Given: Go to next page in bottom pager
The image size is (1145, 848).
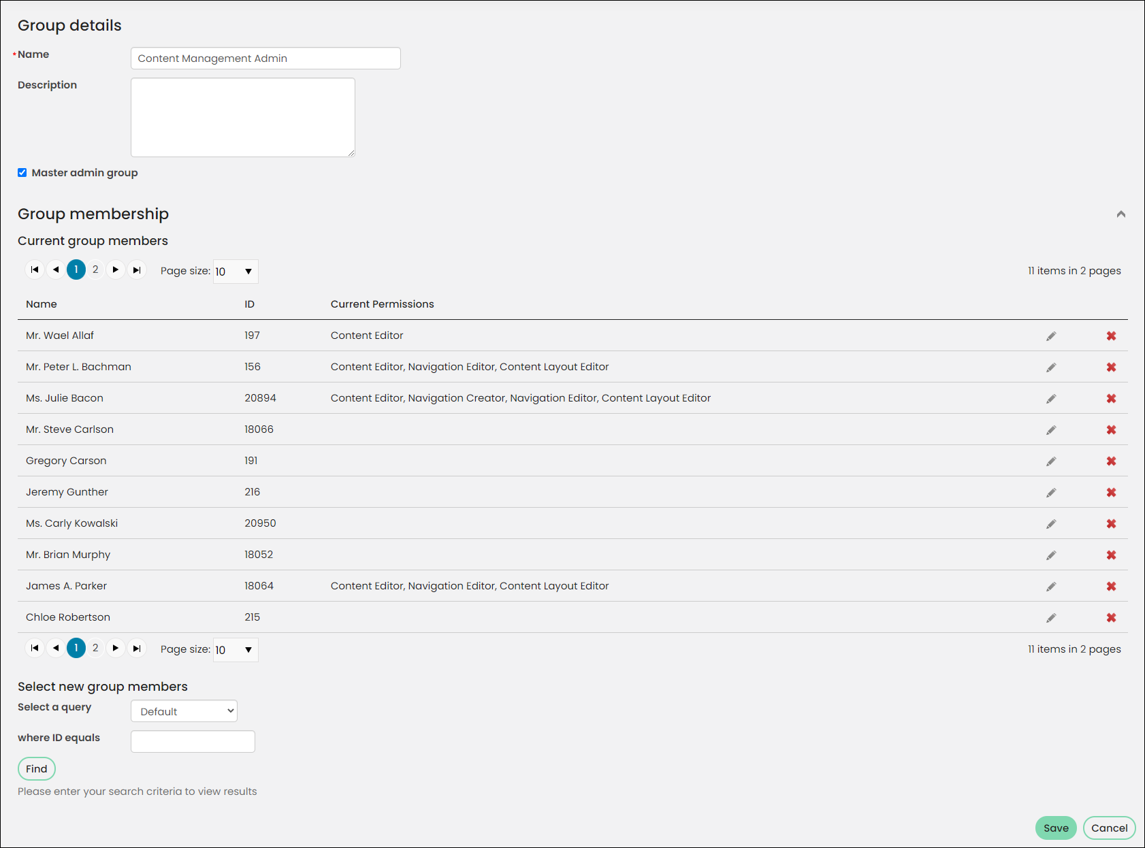Looking at the screenshot, I should 116,648.
